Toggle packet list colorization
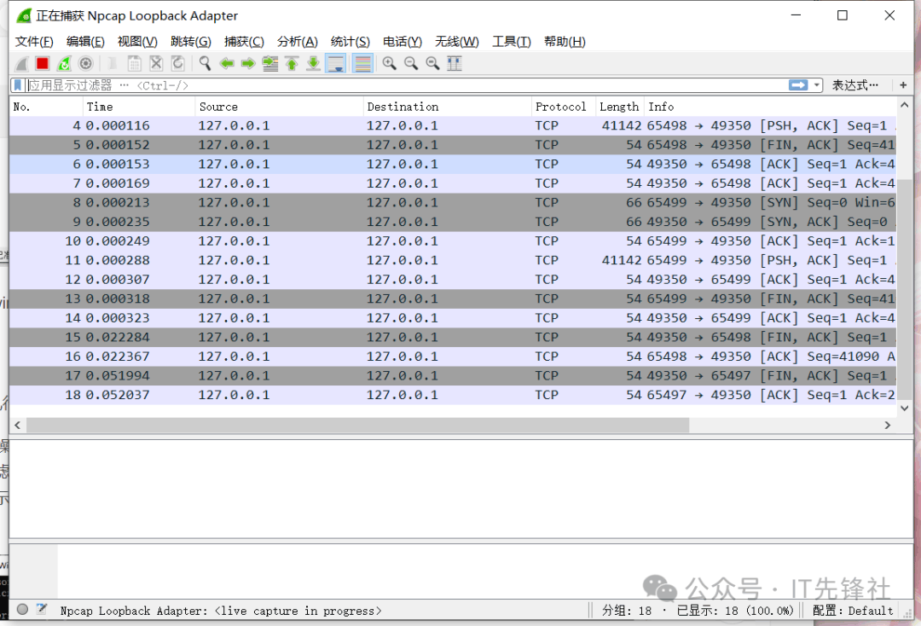The image size is (921, 626). [x=362, y=63]
